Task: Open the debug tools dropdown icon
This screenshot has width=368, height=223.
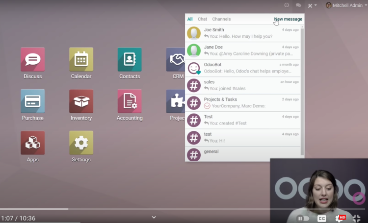Action: coord(312,5)
